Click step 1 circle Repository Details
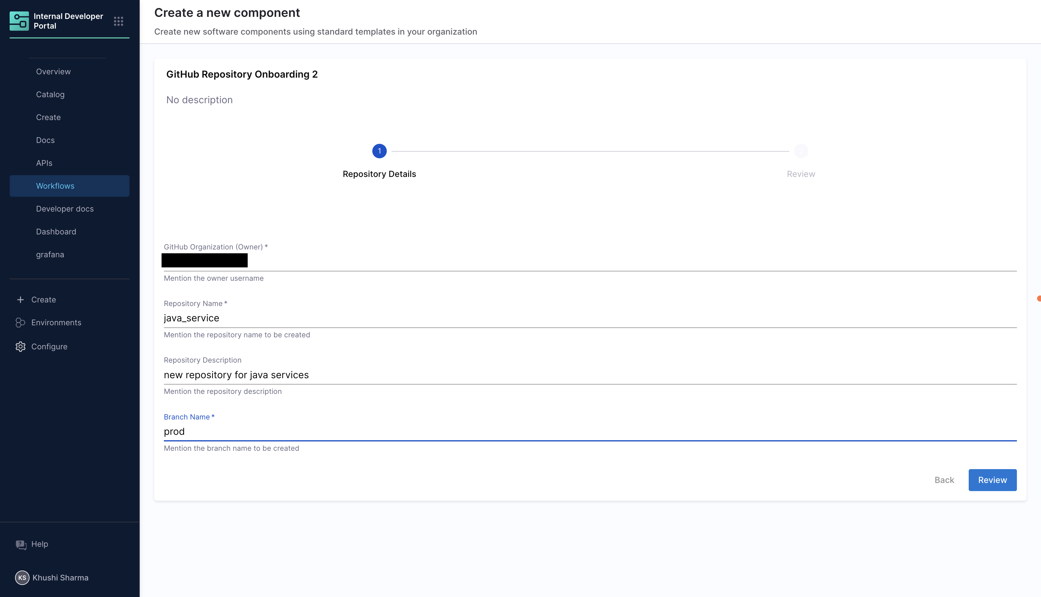The height and width of the screenshot is (597, 1041). click(x=379, y=151)
